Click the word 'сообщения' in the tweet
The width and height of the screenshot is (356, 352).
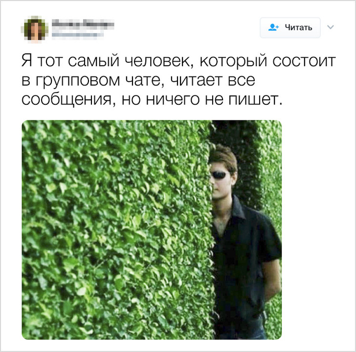coord(67,99)
